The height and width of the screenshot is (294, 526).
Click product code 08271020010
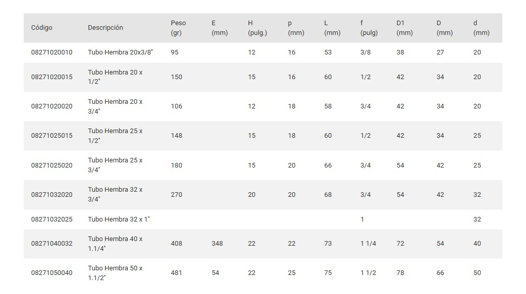[52, 52]
